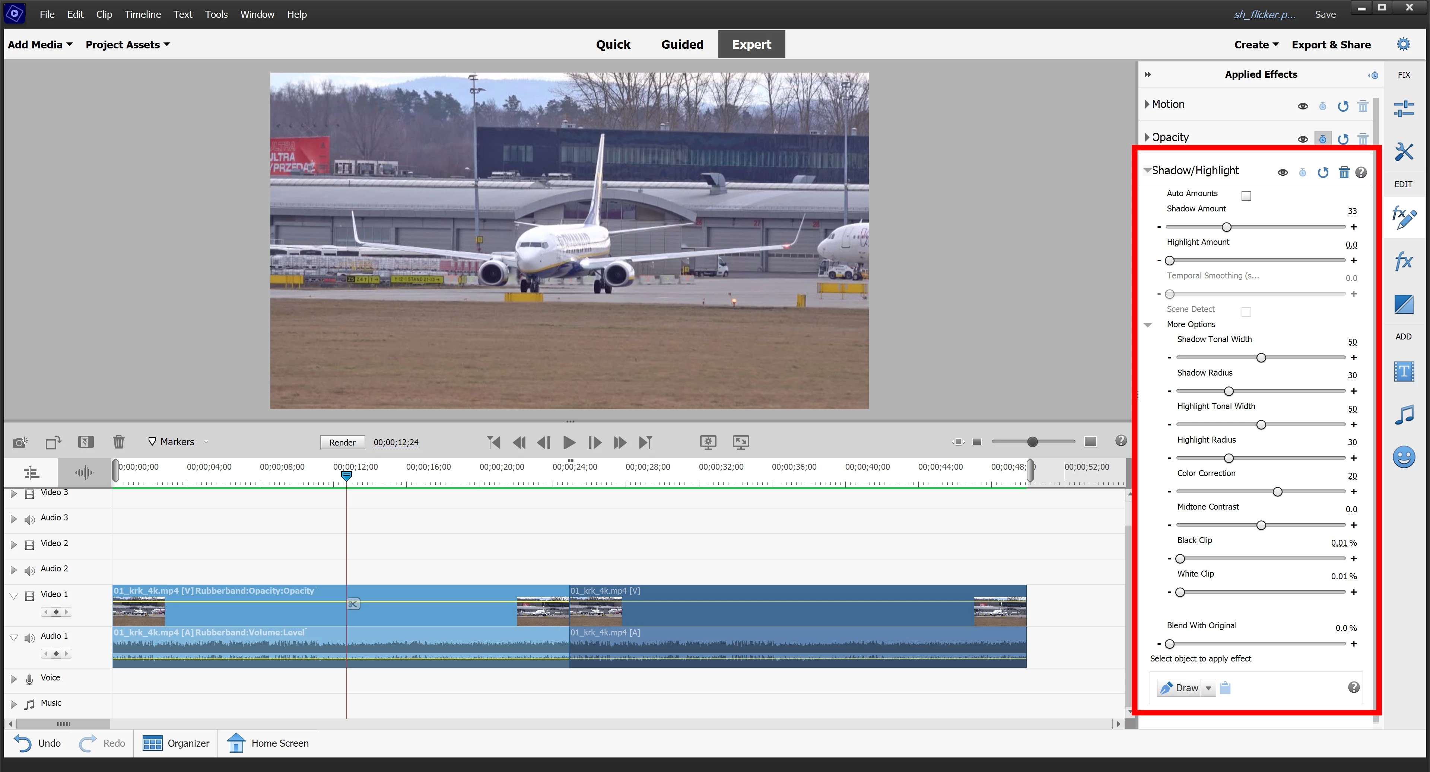Open the Tools wrench panel
The image size is (1430, 772).
1403,151
